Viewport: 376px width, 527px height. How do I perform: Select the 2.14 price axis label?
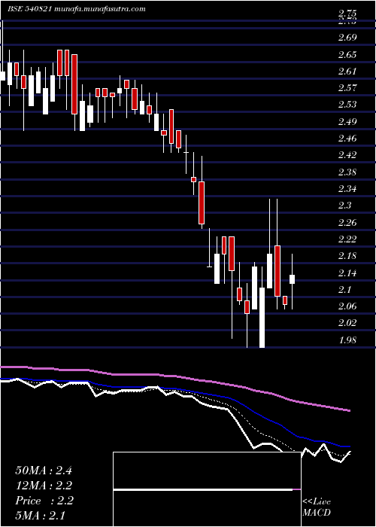[347, 273]
